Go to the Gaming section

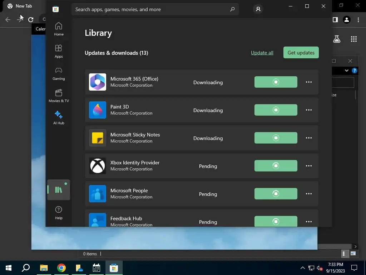point(59,73)
